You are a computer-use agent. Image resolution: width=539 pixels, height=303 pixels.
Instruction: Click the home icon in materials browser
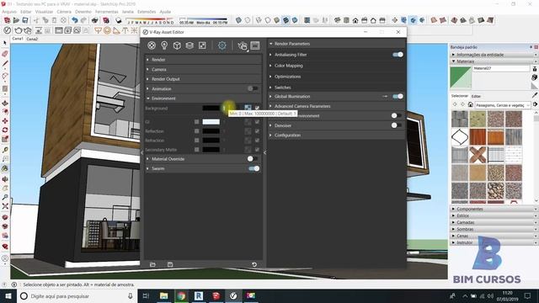(x=470, y=104)
